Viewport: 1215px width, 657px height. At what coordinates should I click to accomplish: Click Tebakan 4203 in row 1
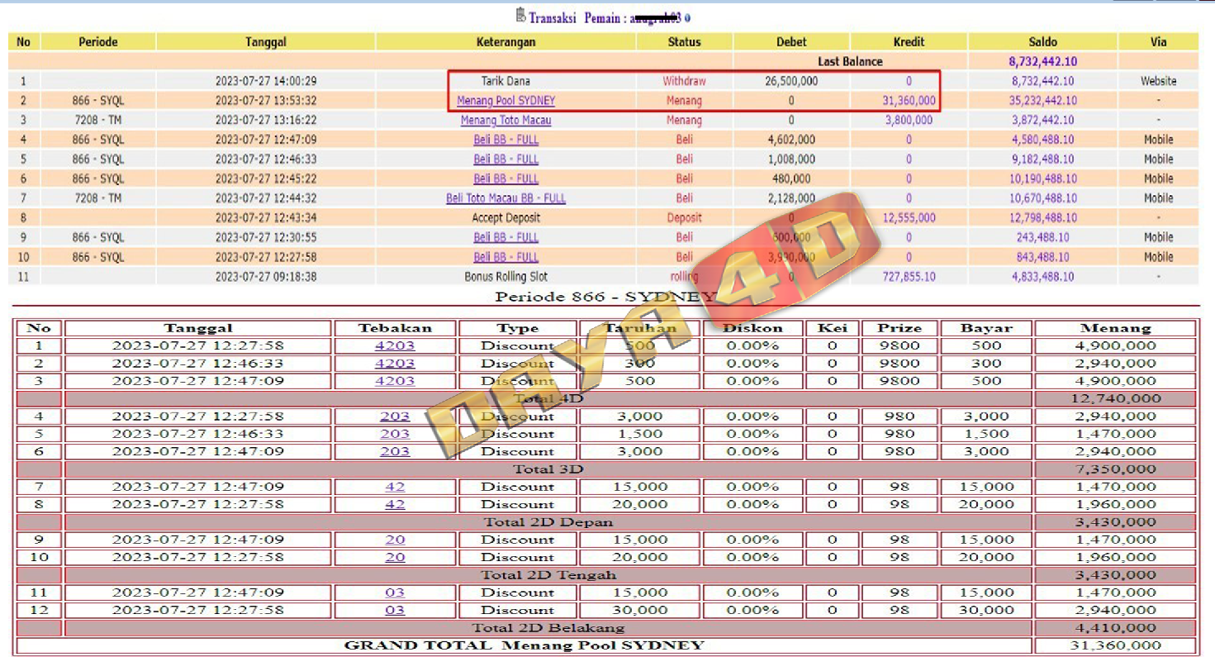click(x=395, y=345)
